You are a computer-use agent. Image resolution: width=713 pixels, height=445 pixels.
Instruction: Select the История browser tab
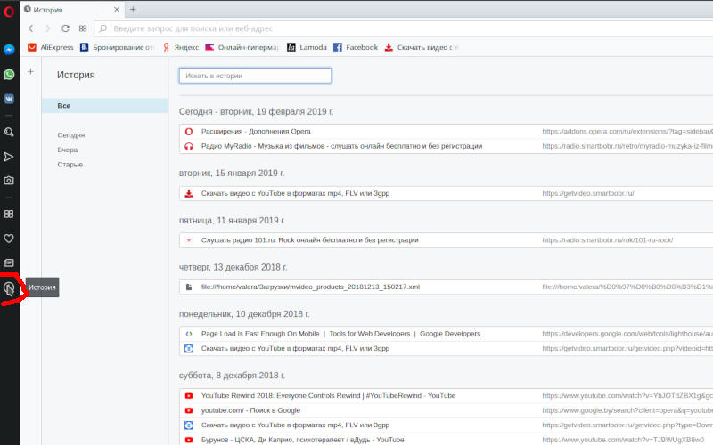(72, 10)
